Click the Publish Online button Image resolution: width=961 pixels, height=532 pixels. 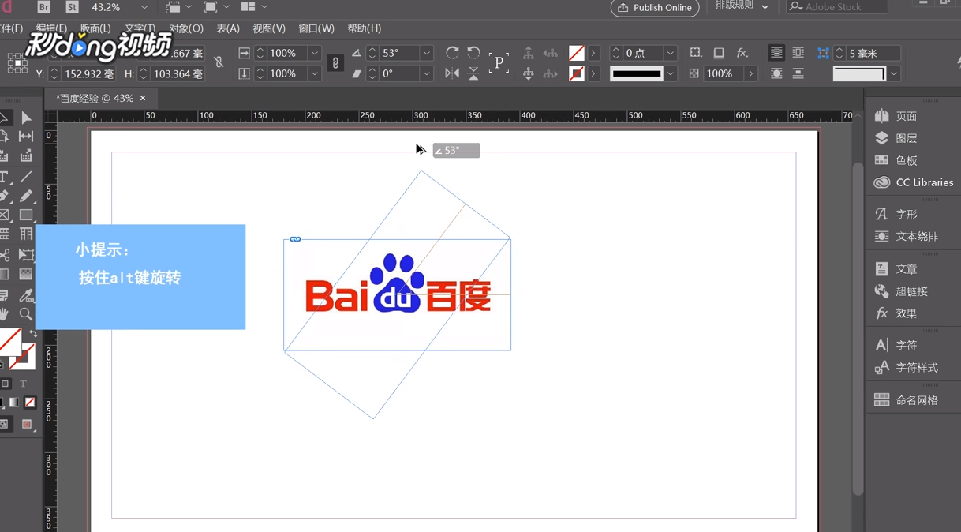click(x=655, y=7)
